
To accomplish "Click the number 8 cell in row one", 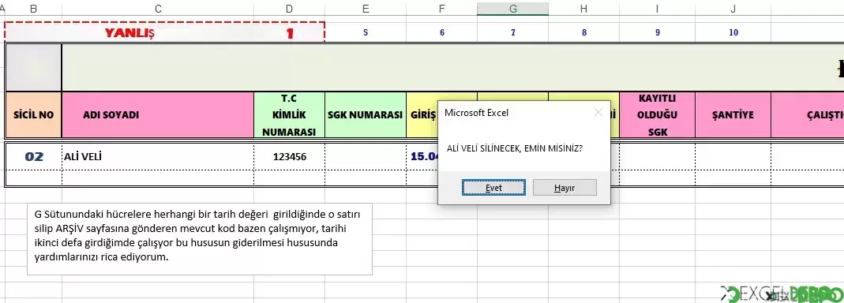I will pos(584,32).
